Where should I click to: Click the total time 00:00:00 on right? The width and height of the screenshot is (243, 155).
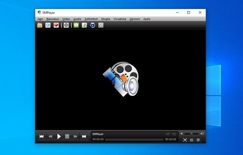coord(170,139)
